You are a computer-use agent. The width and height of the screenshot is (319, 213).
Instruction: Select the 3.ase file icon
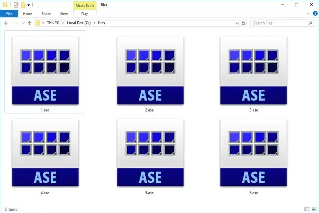point(254,70)
